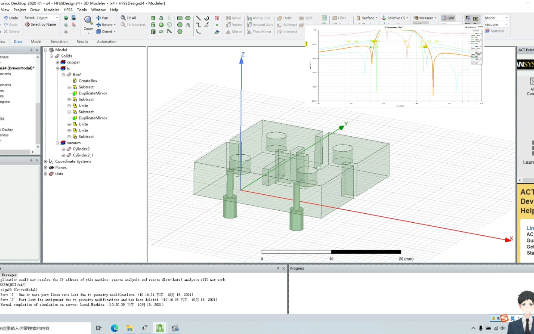Viewport: 534px width, 334px height.
Task: Click the S Parameter Plot thumbnail
Action: point(394,66)
